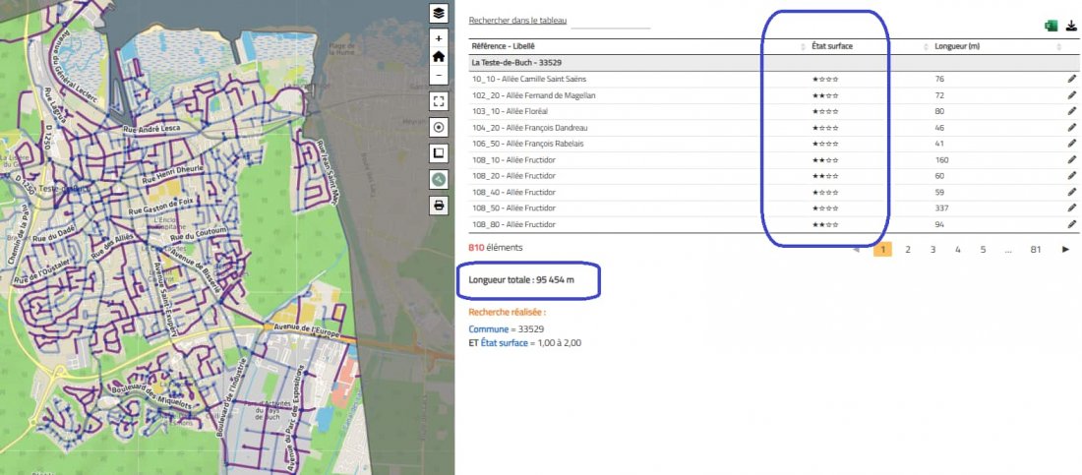1082x475 pixels.
Task: Zoom out of the map
Action: point(438,75)
